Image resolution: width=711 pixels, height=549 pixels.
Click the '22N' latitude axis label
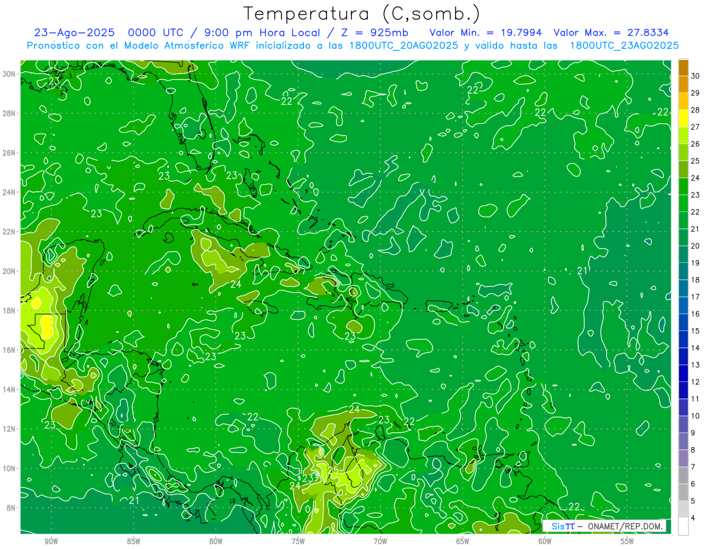[x=9, y=232]
